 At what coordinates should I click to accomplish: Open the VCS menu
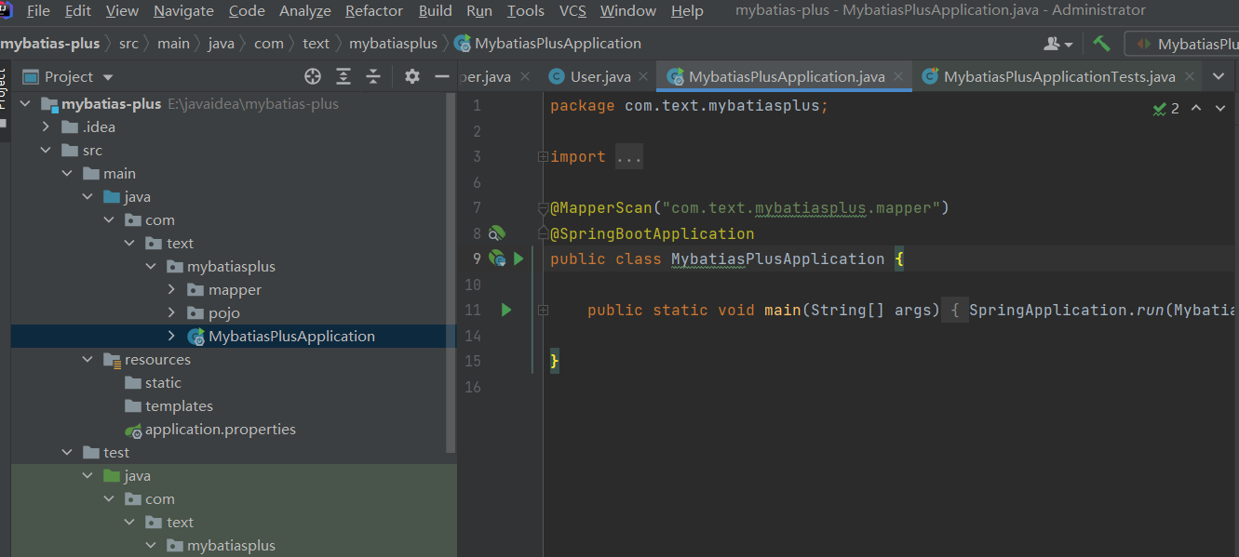point(572,11)
